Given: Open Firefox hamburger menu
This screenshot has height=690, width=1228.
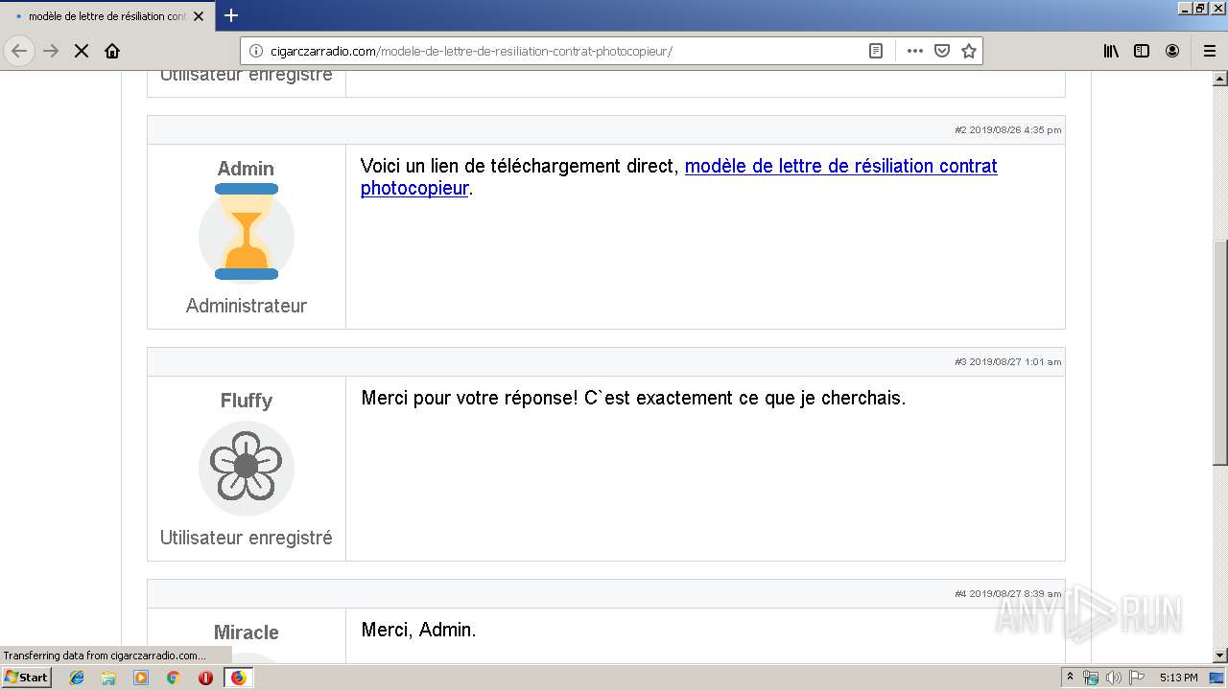Looking at the screenshot, I should click(1210, 51).
